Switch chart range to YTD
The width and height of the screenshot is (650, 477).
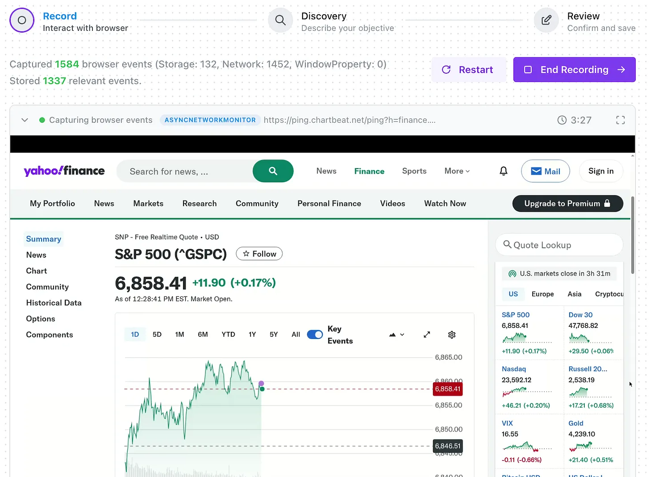tap(228, 334)
